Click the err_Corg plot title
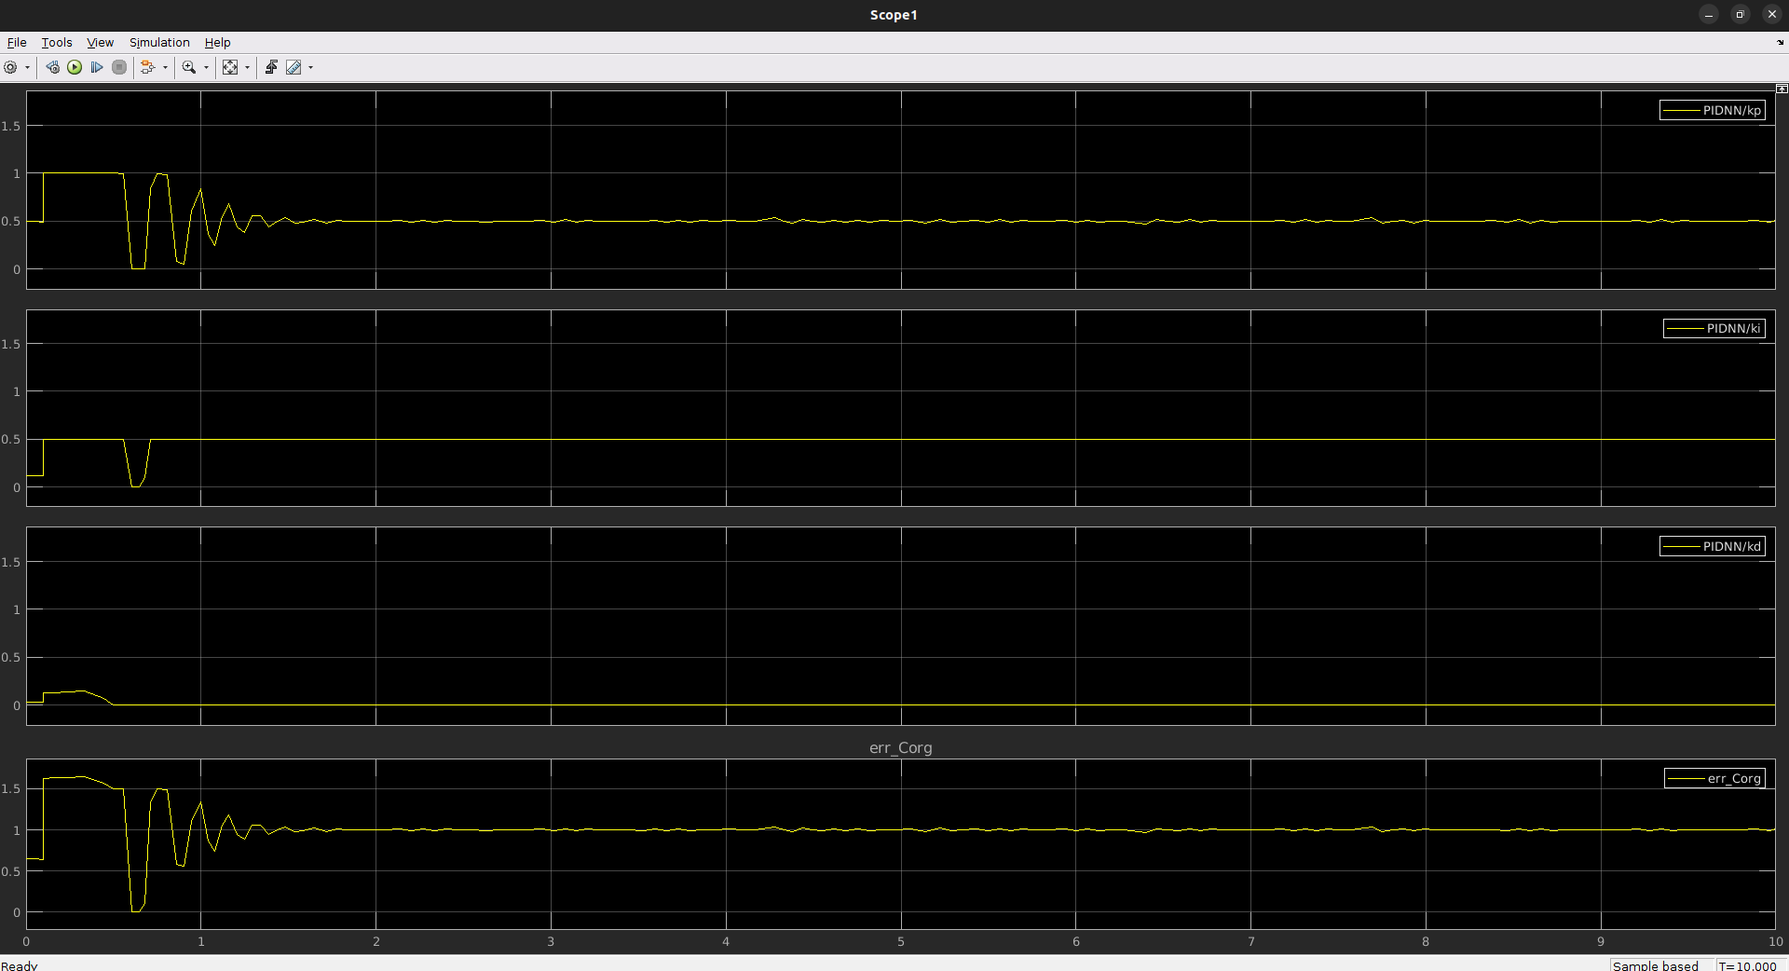Screen dimensions: 1789x971 click(x=900, y=747)
